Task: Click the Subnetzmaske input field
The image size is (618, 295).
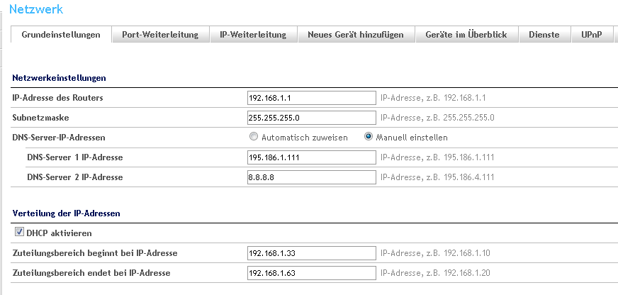Action: tap(310, 117)
